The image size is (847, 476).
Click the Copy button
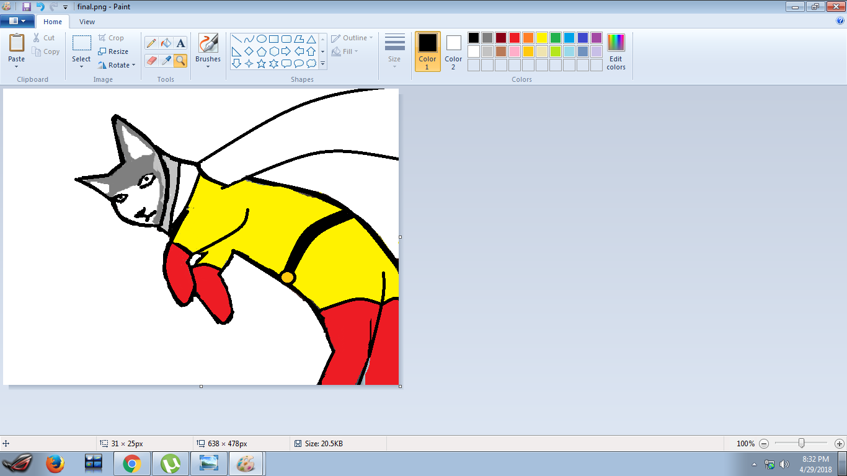point(47,51)
